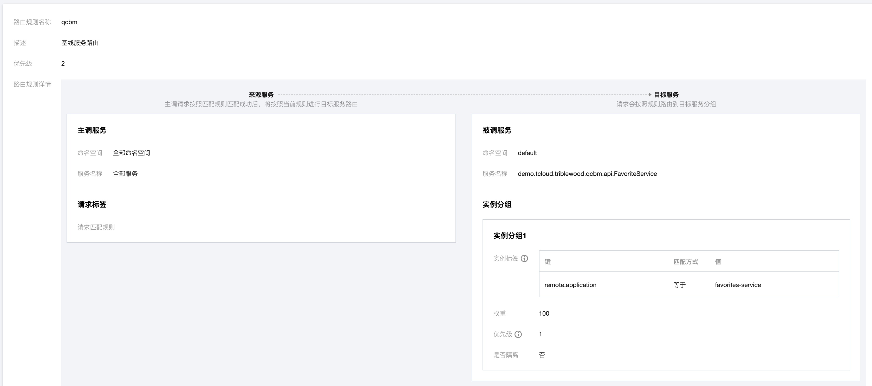Image resolution: width=872 pixels, height=386 pixels.
Task: Click the 全部命名空间 value
Action: 131,153
